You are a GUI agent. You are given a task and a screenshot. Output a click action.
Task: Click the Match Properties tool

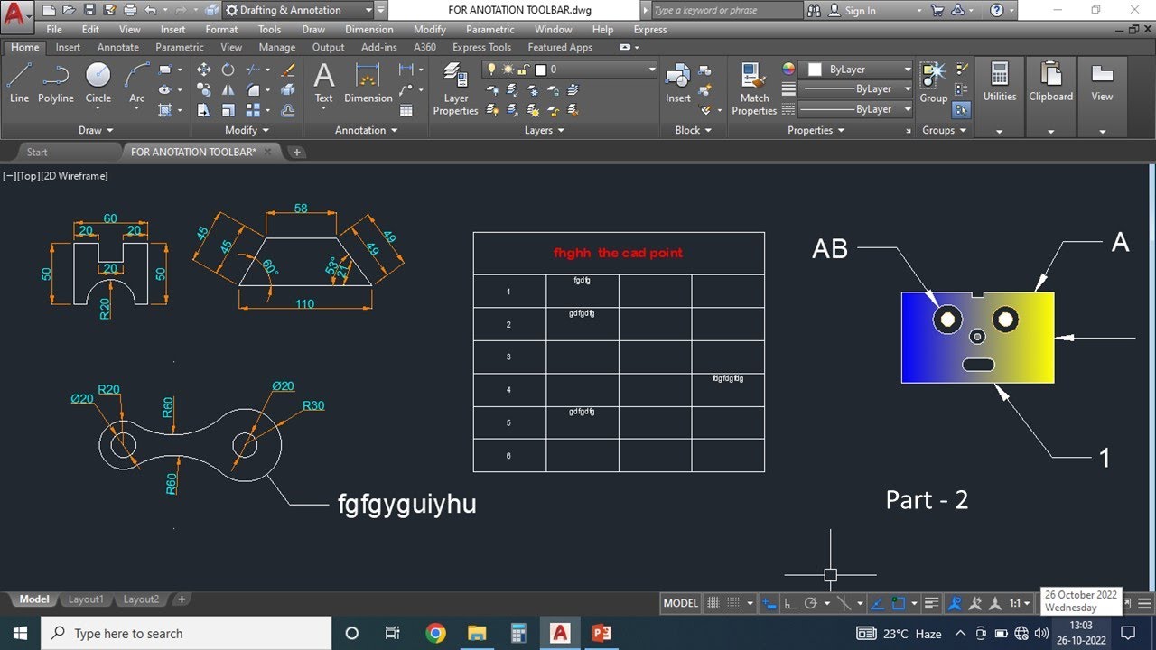tap(754, 88)
